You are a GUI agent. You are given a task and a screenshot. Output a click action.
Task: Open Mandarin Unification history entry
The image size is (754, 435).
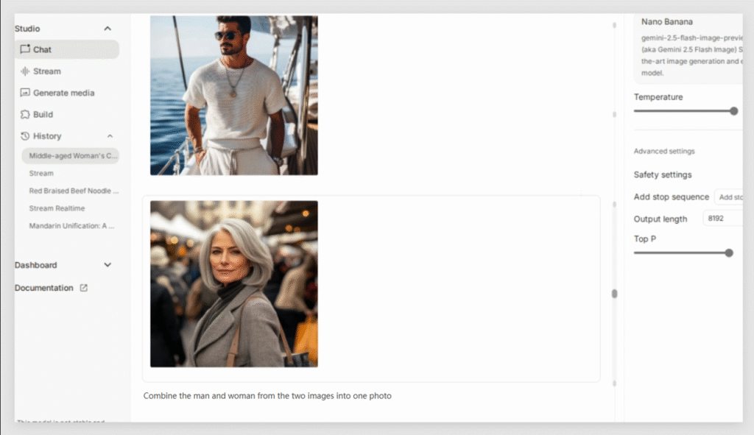tap(71, 225)
